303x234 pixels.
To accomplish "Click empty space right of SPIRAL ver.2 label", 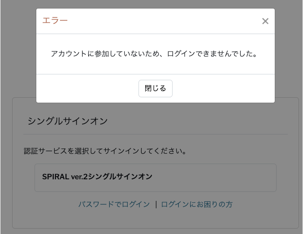I will tap(215, 178).
